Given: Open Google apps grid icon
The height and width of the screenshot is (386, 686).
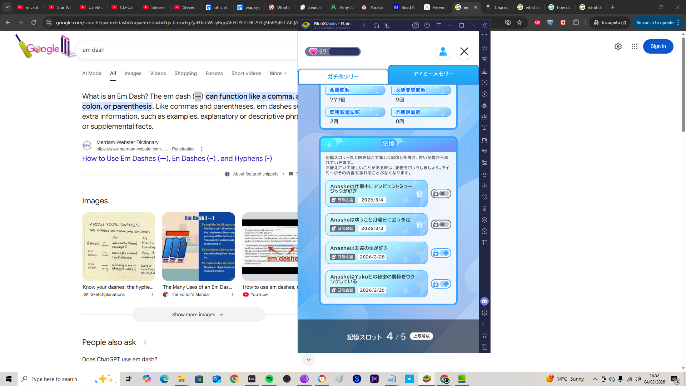Looking at the screenshot, I should (x=635, y=46).
